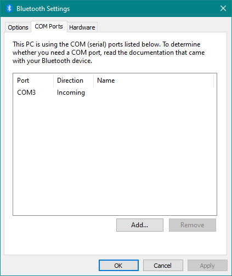232x276 pixels.
Task: Click the Incoming direction cell
Action: [x=71, y=93]
